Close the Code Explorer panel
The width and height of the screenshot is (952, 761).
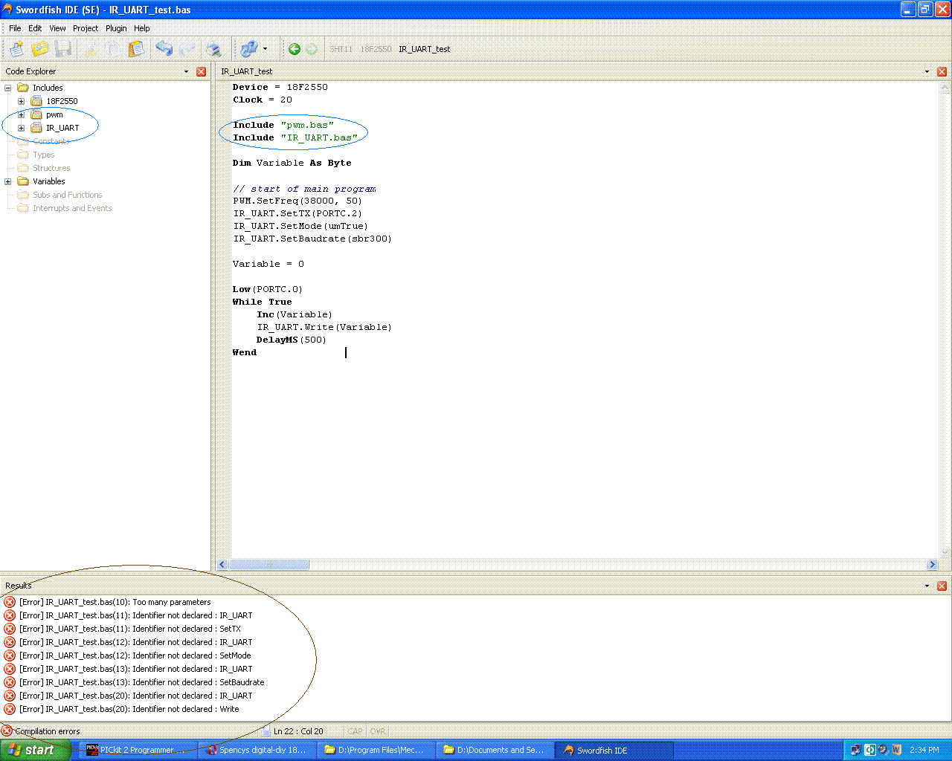(x=201, y=71)
